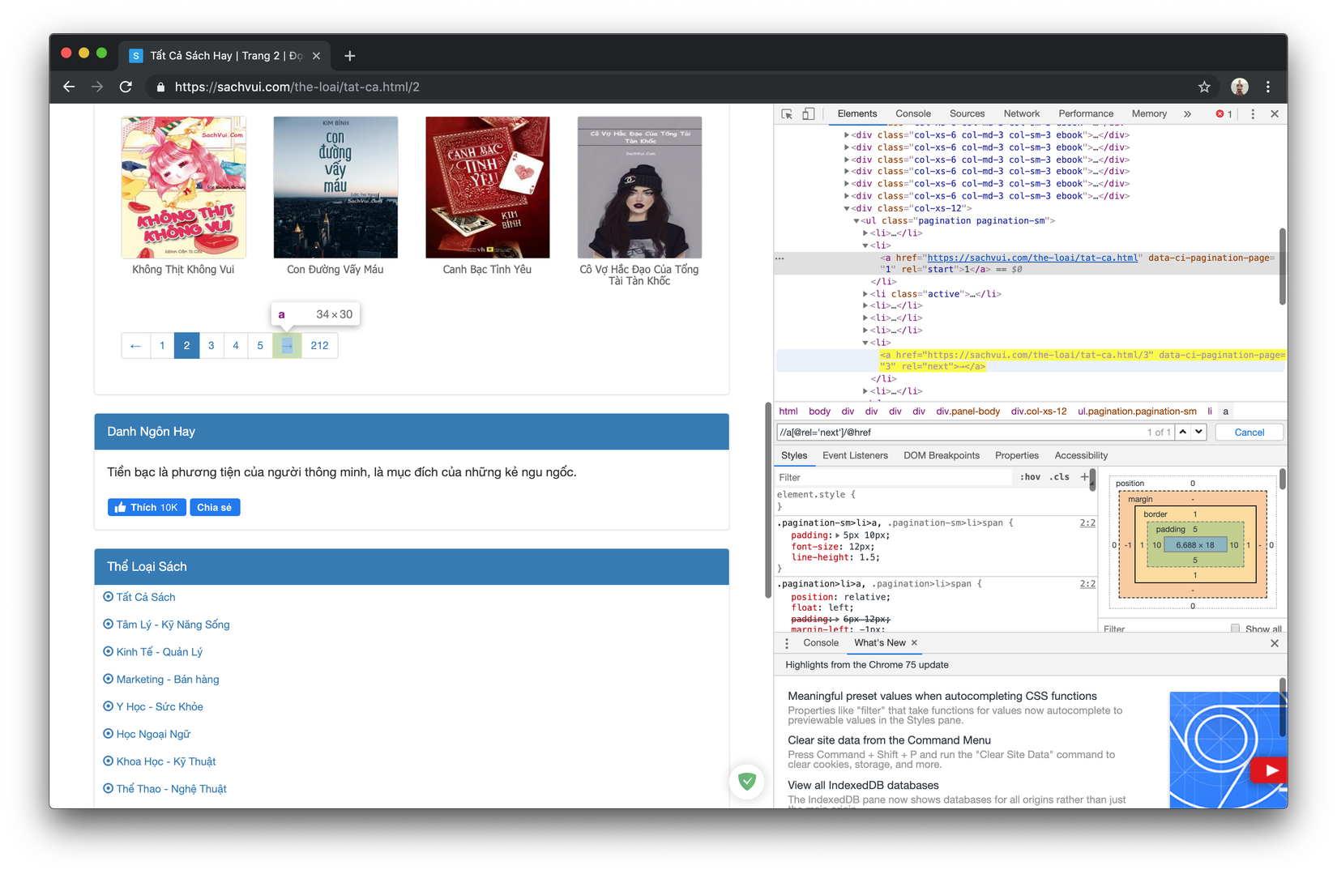The height and width of the screenshot is (874, 1337).
Task: Click the red error count indicator
Action: (x=1224, y=114)
